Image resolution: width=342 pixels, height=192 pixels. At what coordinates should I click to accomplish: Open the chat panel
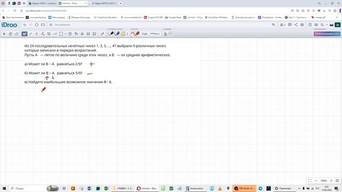pos(290,25)
